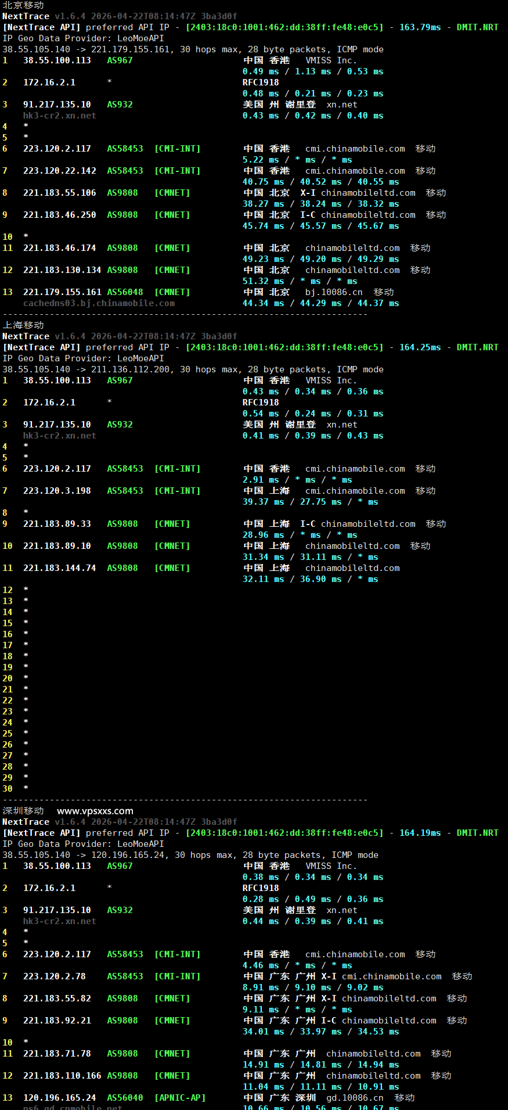This screenshot has height=1110, width=508.
Task: Select the 14.91 ms latency value
Action: 264,1065
